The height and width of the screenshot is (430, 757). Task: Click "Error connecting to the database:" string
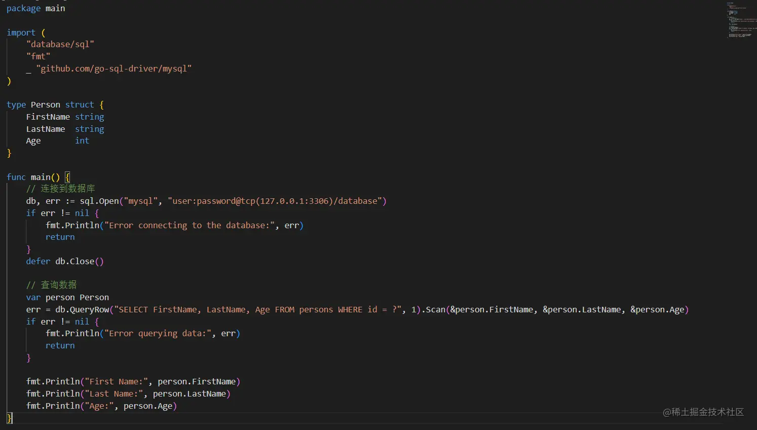tap(190, 226)
